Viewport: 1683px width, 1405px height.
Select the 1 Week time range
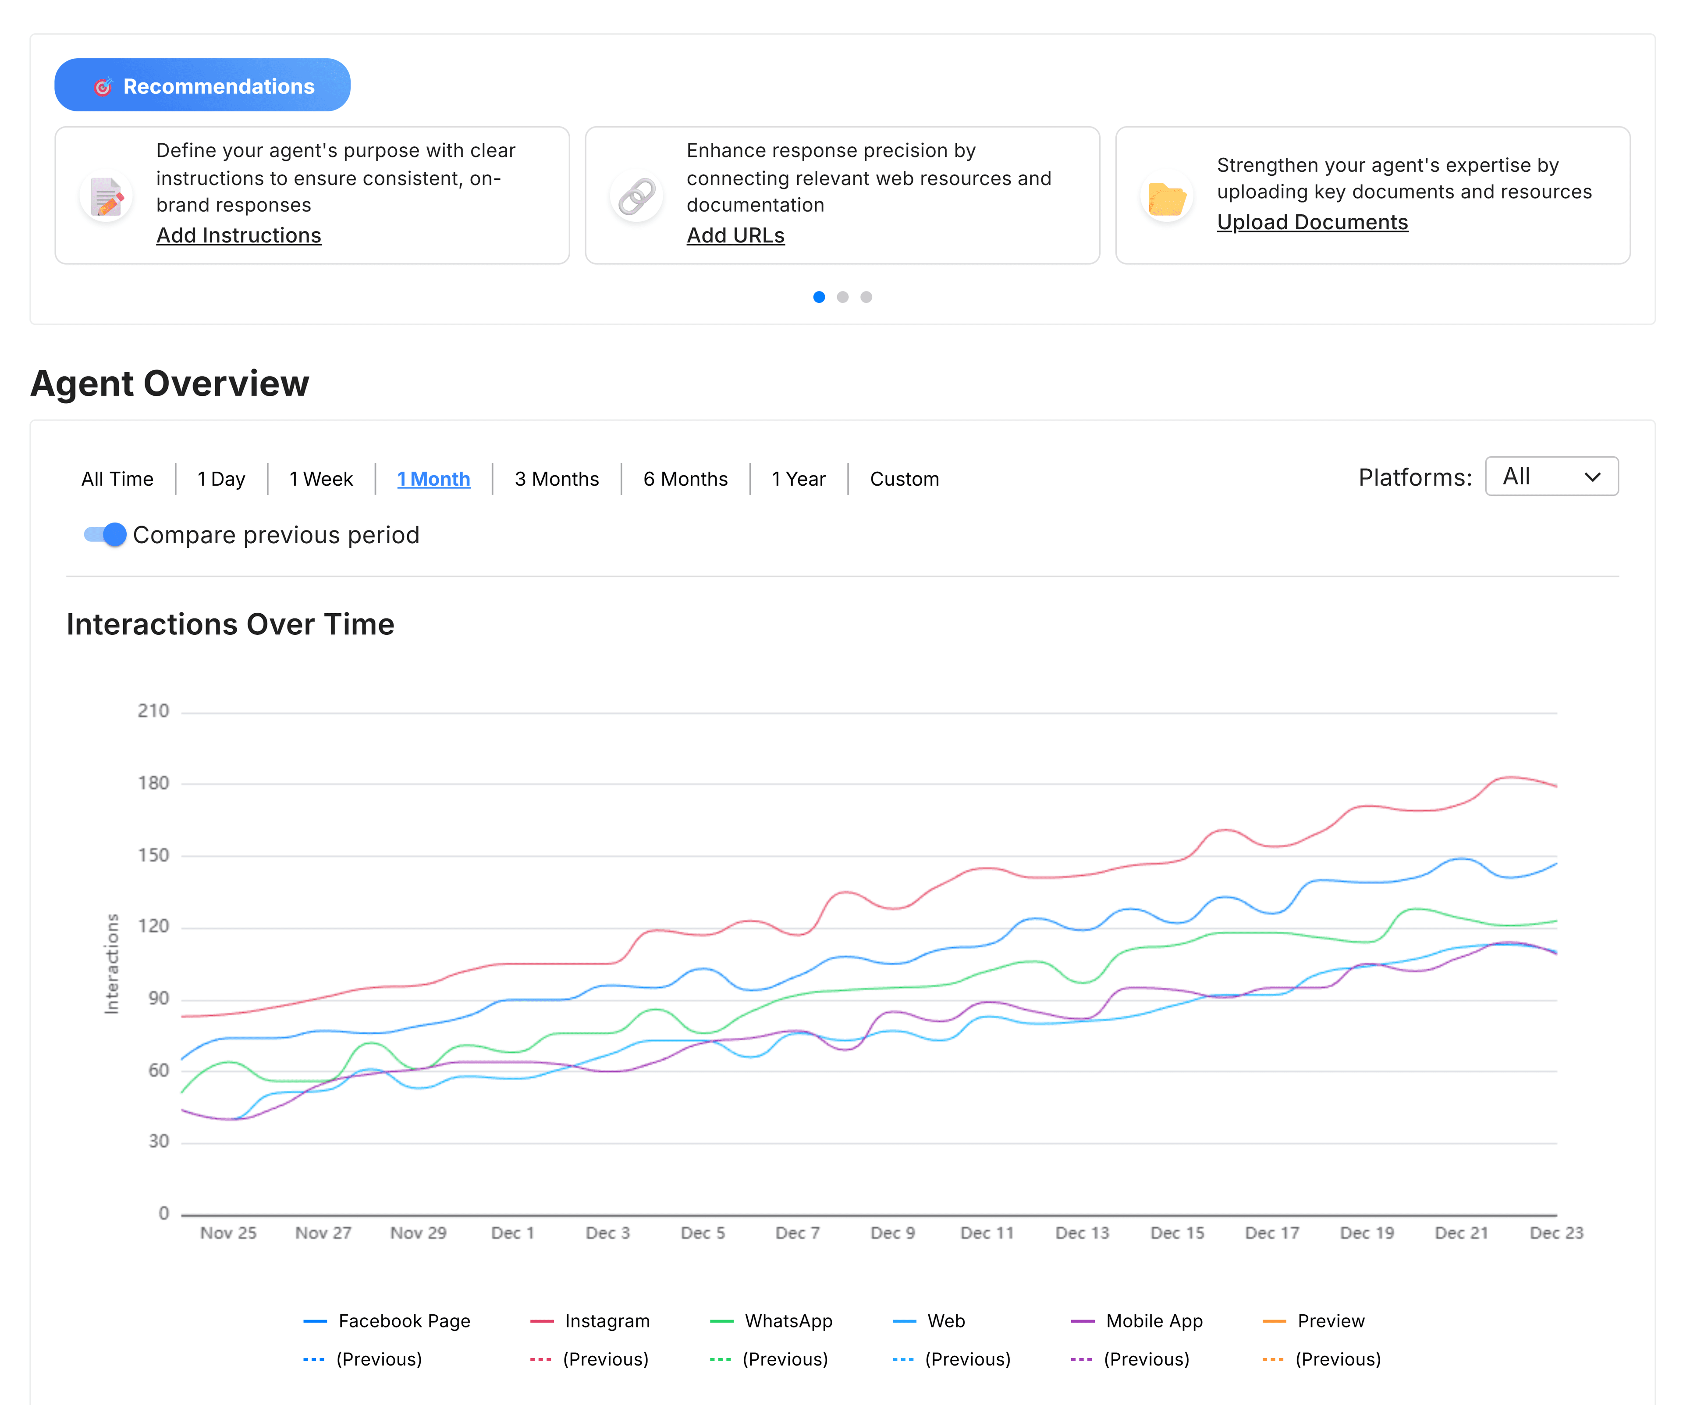(x=320, y=479)
